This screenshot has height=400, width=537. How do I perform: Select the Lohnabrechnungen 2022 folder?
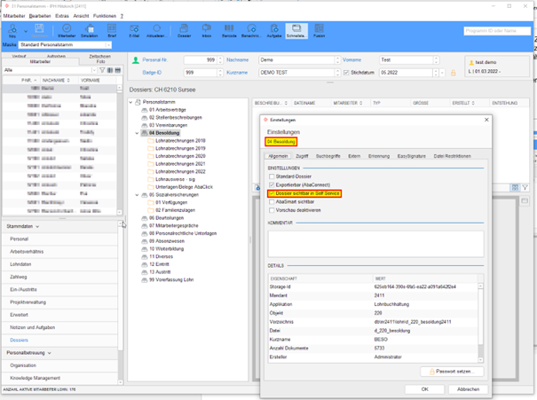(x=180, y=171)
